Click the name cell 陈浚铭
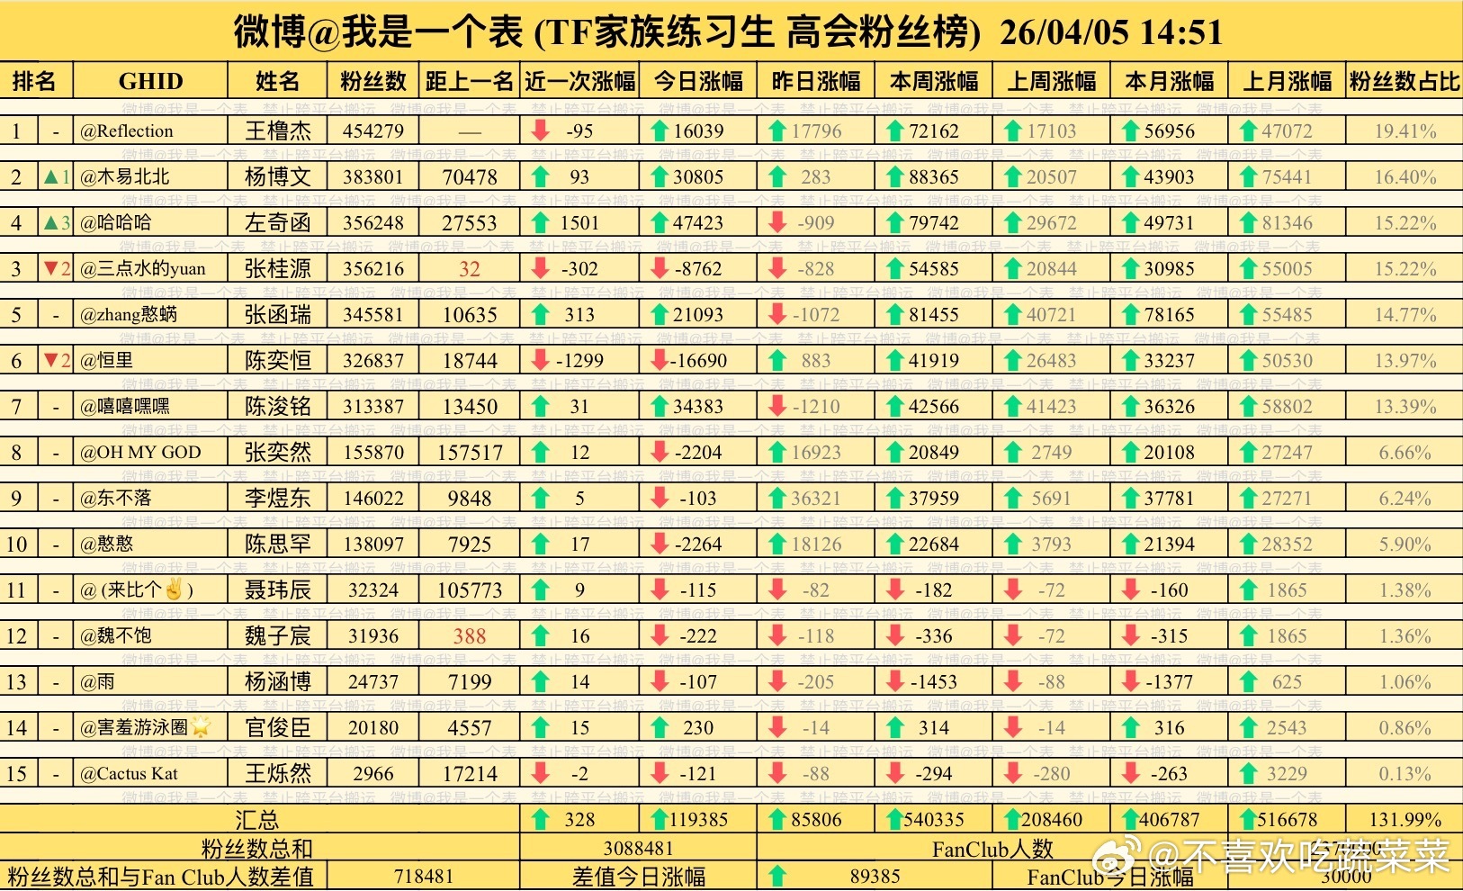The width and height of the screenshot is (1463, 891). 276,406
